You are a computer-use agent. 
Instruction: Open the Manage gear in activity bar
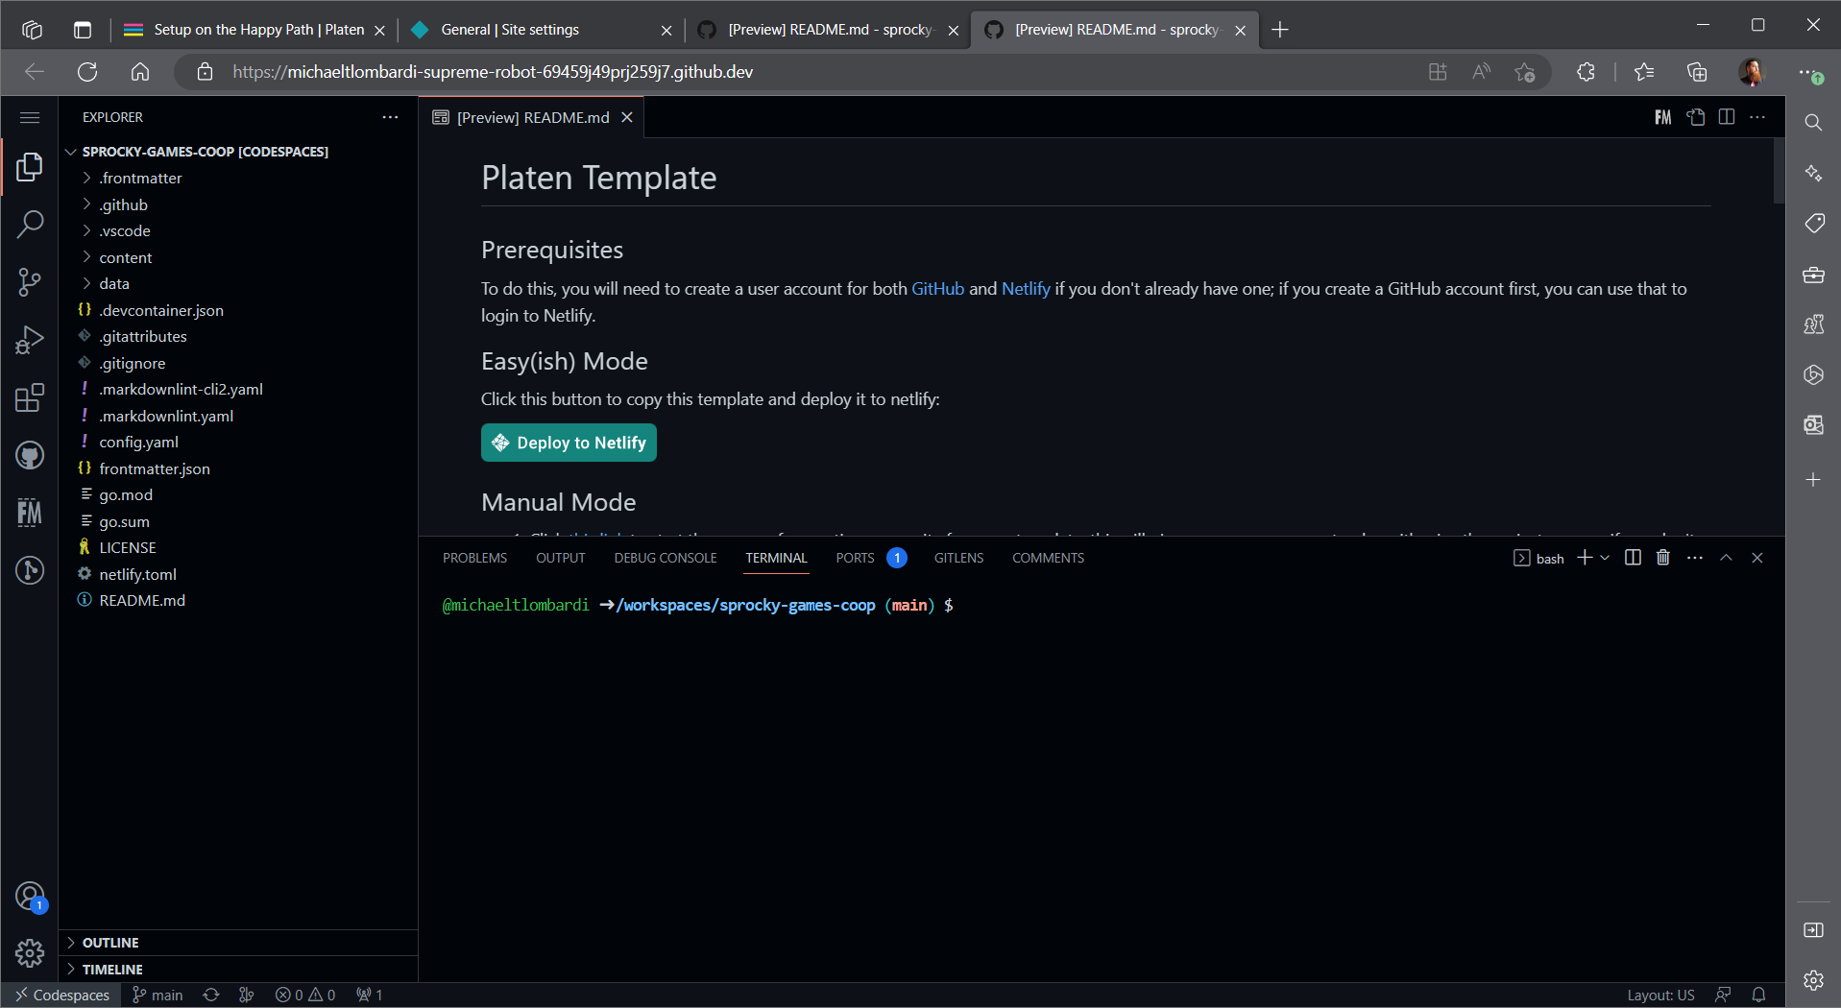pyautogui.click(x=30, y=952)
